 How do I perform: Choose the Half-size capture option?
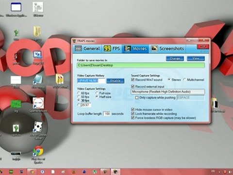97,97
